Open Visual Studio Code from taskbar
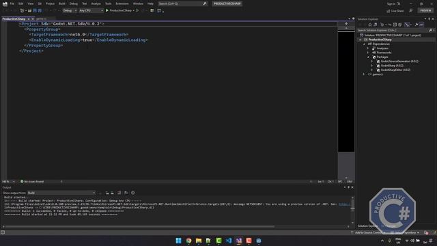This screenshot has width=437, height=246. 229,241
